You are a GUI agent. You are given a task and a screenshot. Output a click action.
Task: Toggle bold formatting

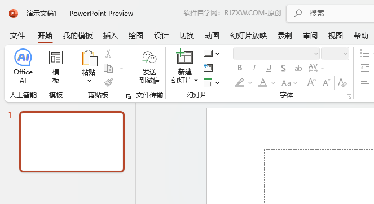coord(240,68)
